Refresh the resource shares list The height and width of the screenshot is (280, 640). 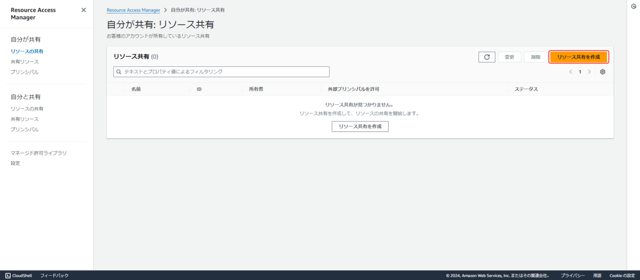click(487, 57)
